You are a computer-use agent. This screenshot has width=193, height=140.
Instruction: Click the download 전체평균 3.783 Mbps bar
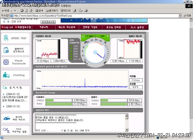(59, 100)
